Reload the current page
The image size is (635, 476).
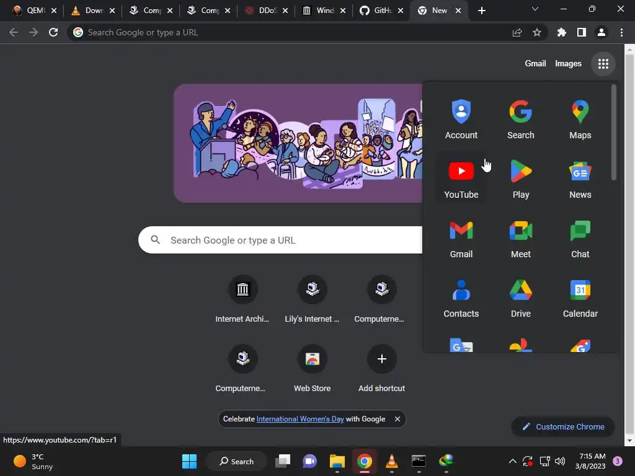click(x=53, y=32)
